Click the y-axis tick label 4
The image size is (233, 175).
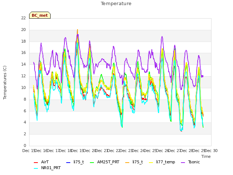pos(25,122)
